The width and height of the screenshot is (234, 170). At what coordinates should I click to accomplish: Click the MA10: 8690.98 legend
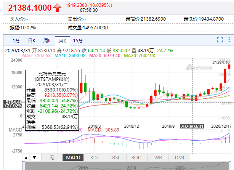(70, 56)
